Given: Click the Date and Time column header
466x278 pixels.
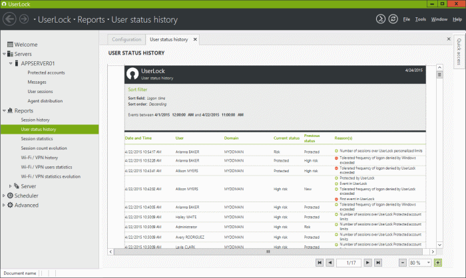Looking at the screenshot, I should [x=138, y=138].
